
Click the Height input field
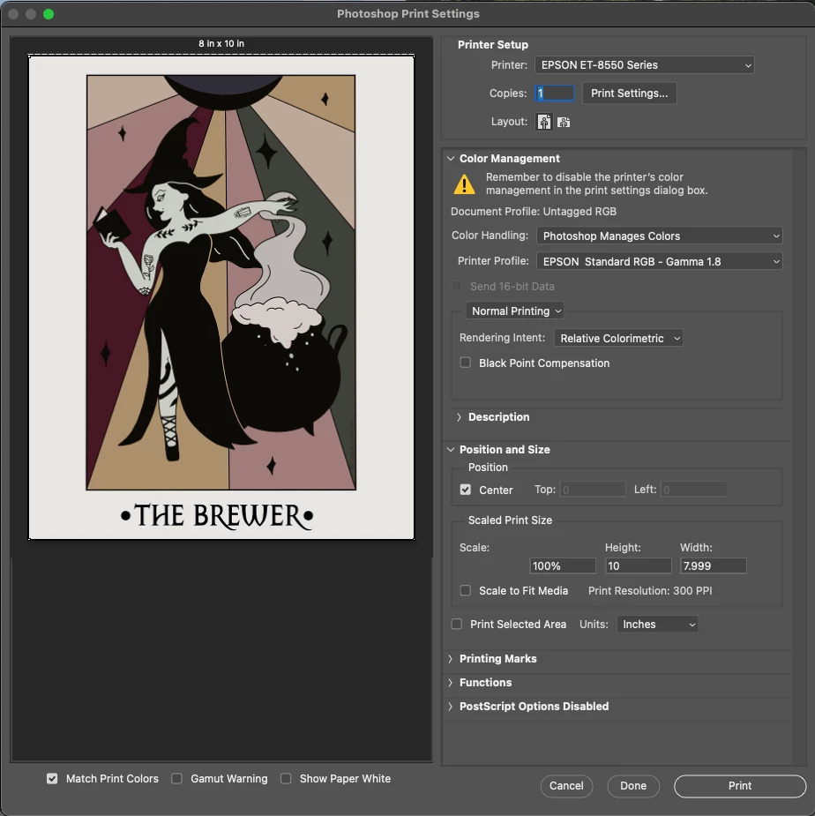(x=638, y=565)
